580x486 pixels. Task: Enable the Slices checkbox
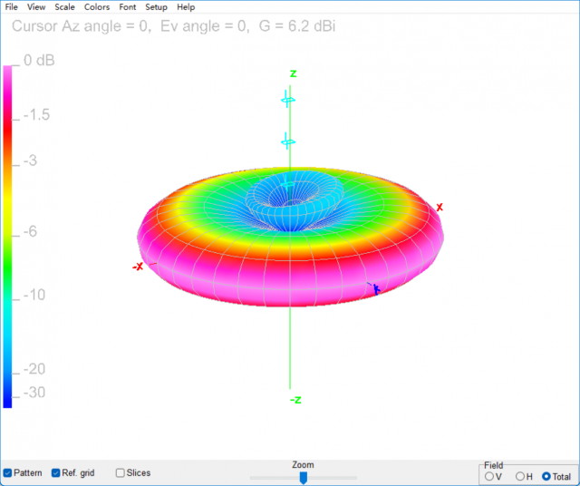(121, 472)
